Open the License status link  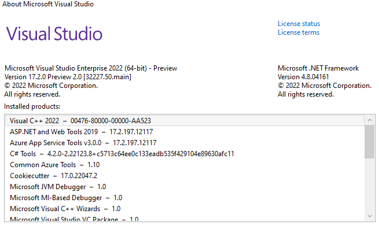(299, 24)
